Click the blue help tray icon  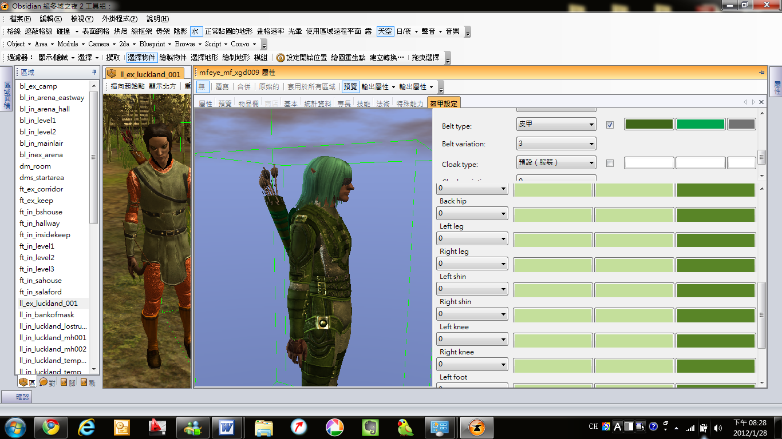coord(653,426)
